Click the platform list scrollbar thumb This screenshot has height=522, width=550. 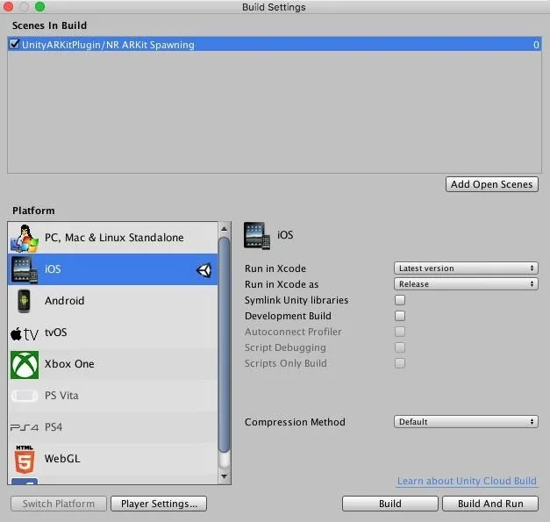click(225, 345)
